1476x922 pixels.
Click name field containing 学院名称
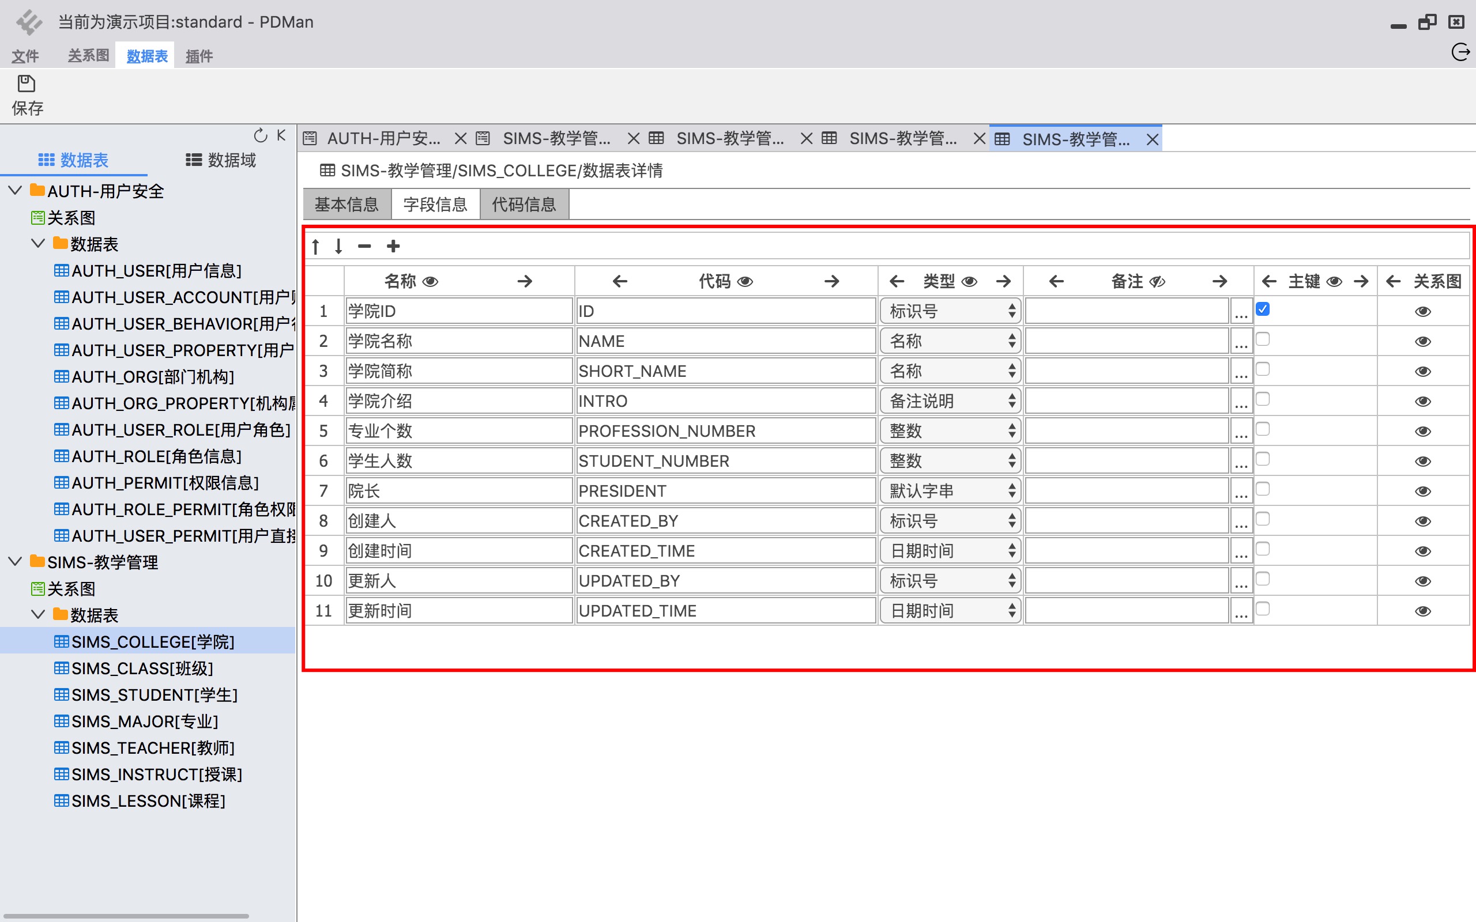[x=459, y=342]
